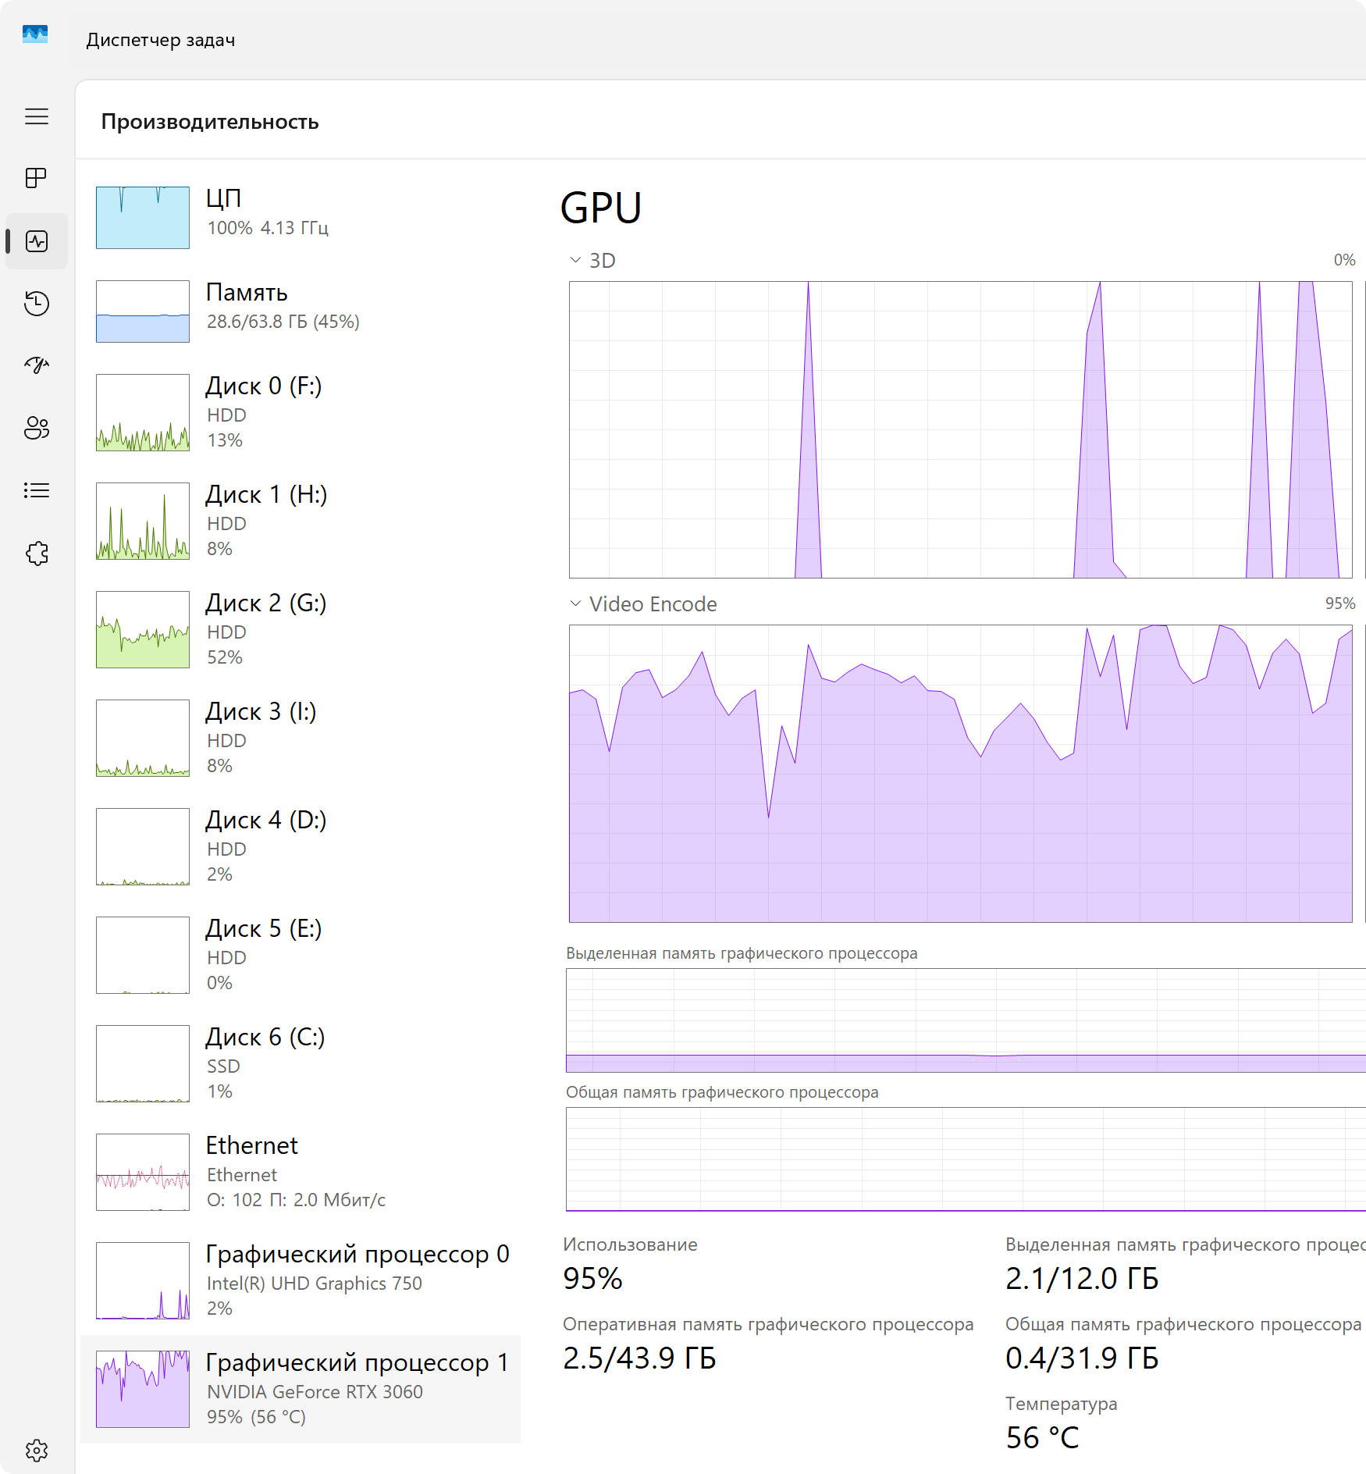Open the Services puzzle-gear icon
1366x1474 pixels.
click(37, 554)
